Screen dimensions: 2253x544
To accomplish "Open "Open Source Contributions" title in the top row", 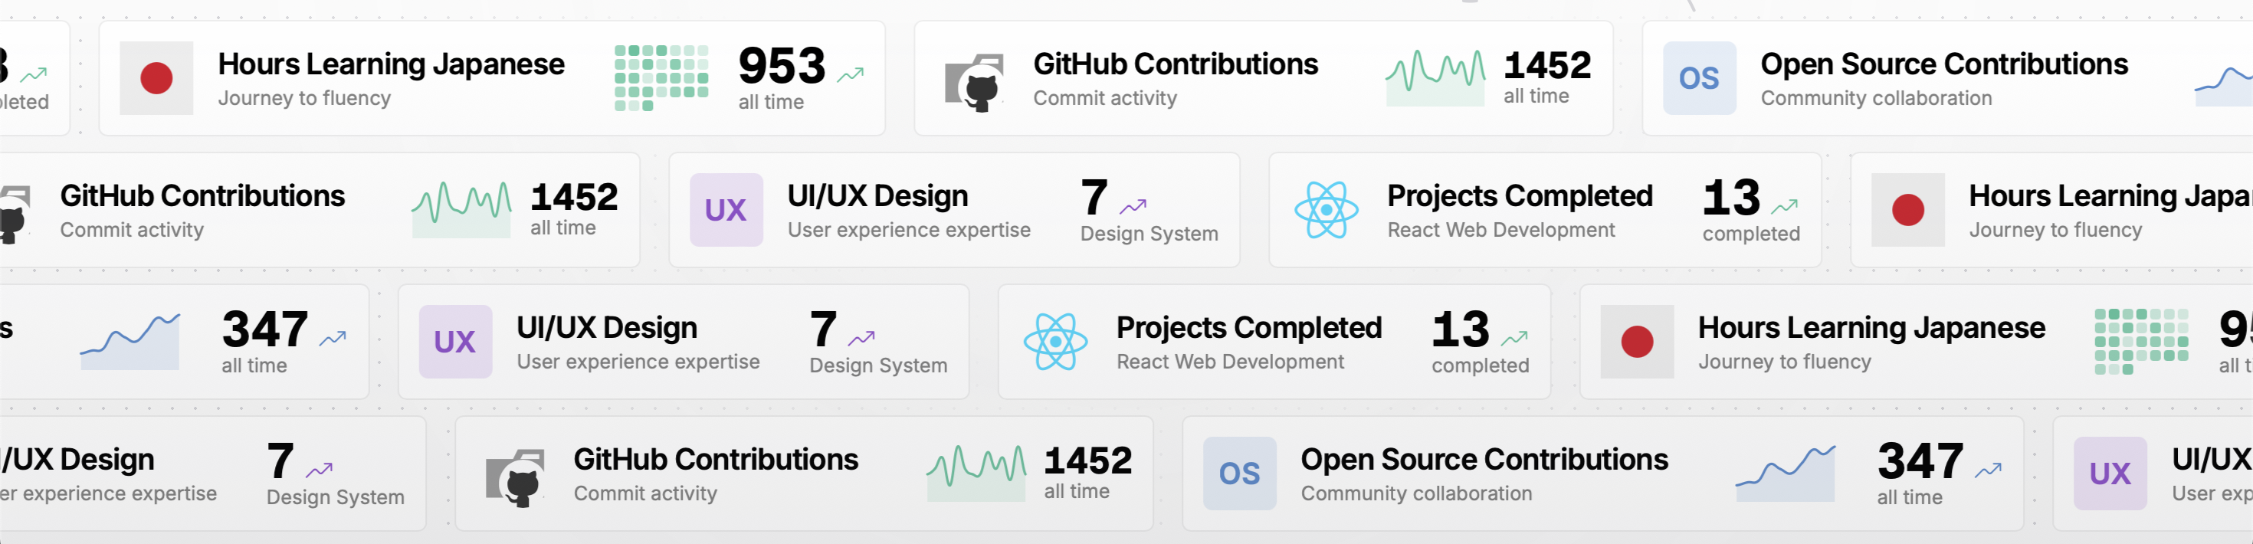I will click(x=1944, y=64).
